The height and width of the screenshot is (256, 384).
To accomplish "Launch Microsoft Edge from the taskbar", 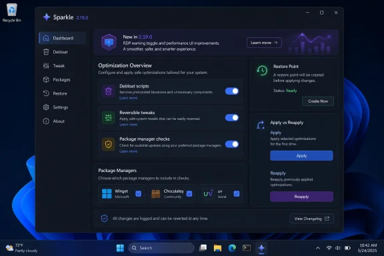I will tap(232, 248).
